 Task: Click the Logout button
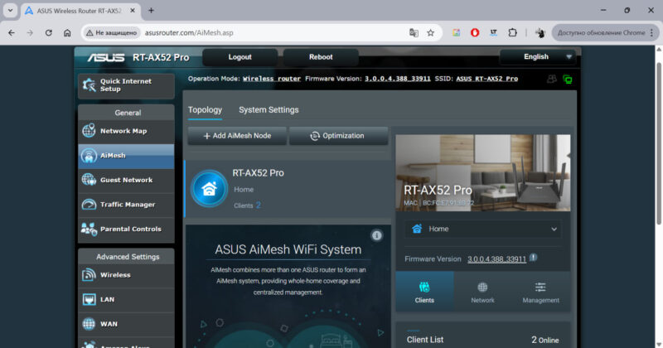(240, 57)
